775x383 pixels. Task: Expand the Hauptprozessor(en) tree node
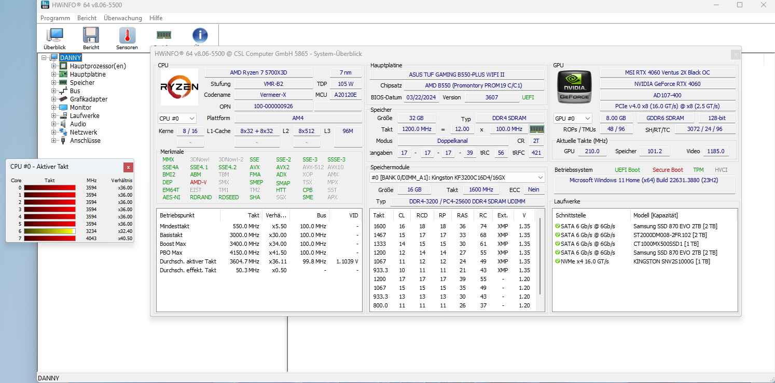pyautogui.click(x=53, y=66)
